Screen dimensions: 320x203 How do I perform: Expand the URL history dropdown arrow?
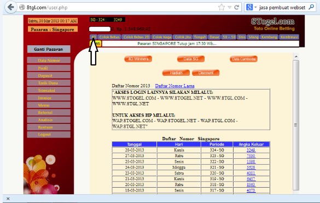pos(229,8)
